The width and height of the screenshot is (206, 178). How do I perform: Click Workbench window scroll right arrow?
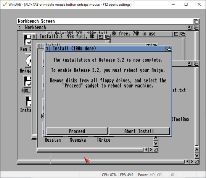192,162
